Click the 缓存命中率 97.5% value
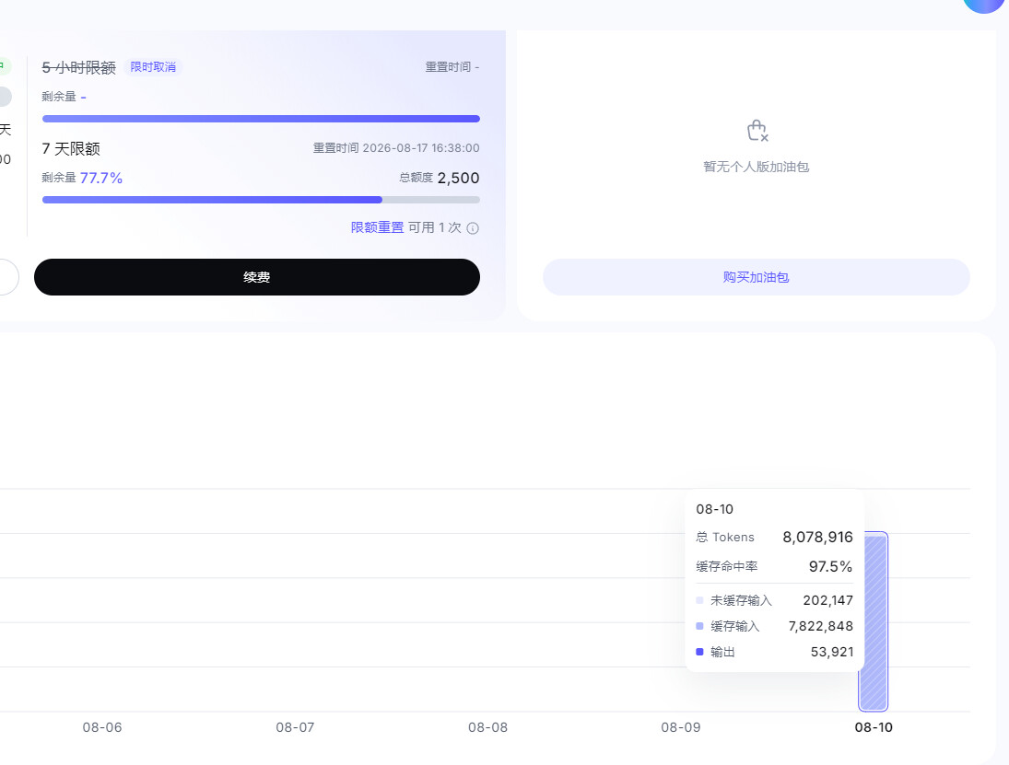This screenshot has width=1009, height=765. 830,566
